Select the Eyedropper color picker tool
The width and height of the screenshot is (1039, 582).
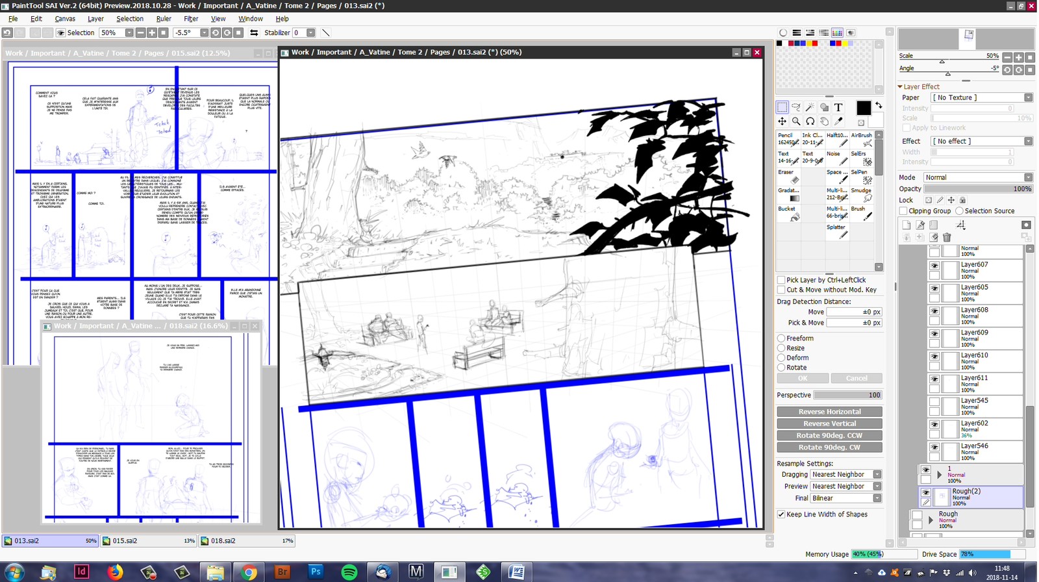[x=838, y=121]
